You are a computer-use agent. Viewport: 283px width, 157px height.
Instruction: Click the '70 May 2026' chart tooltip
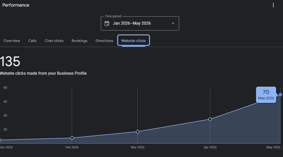tap(266, 95)
